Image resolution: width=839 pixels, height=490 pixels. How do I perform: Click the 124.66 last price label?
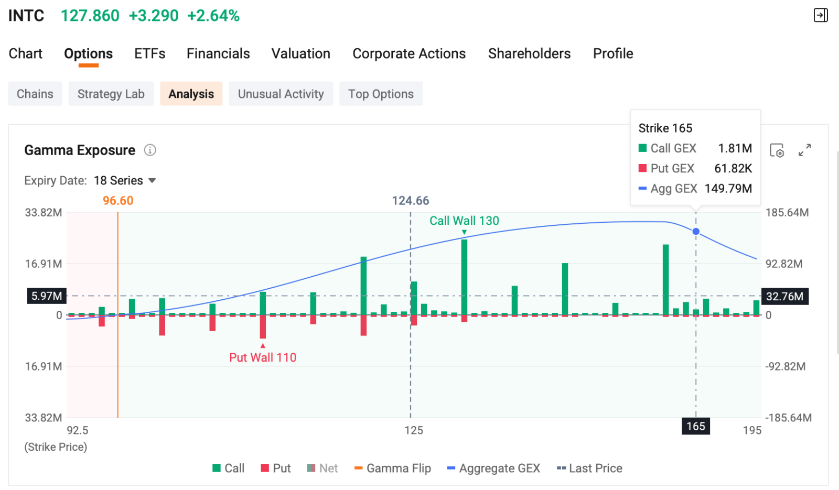coord(411,201)
